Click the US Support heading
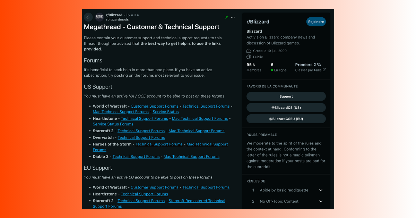 [x=98, y=87]
